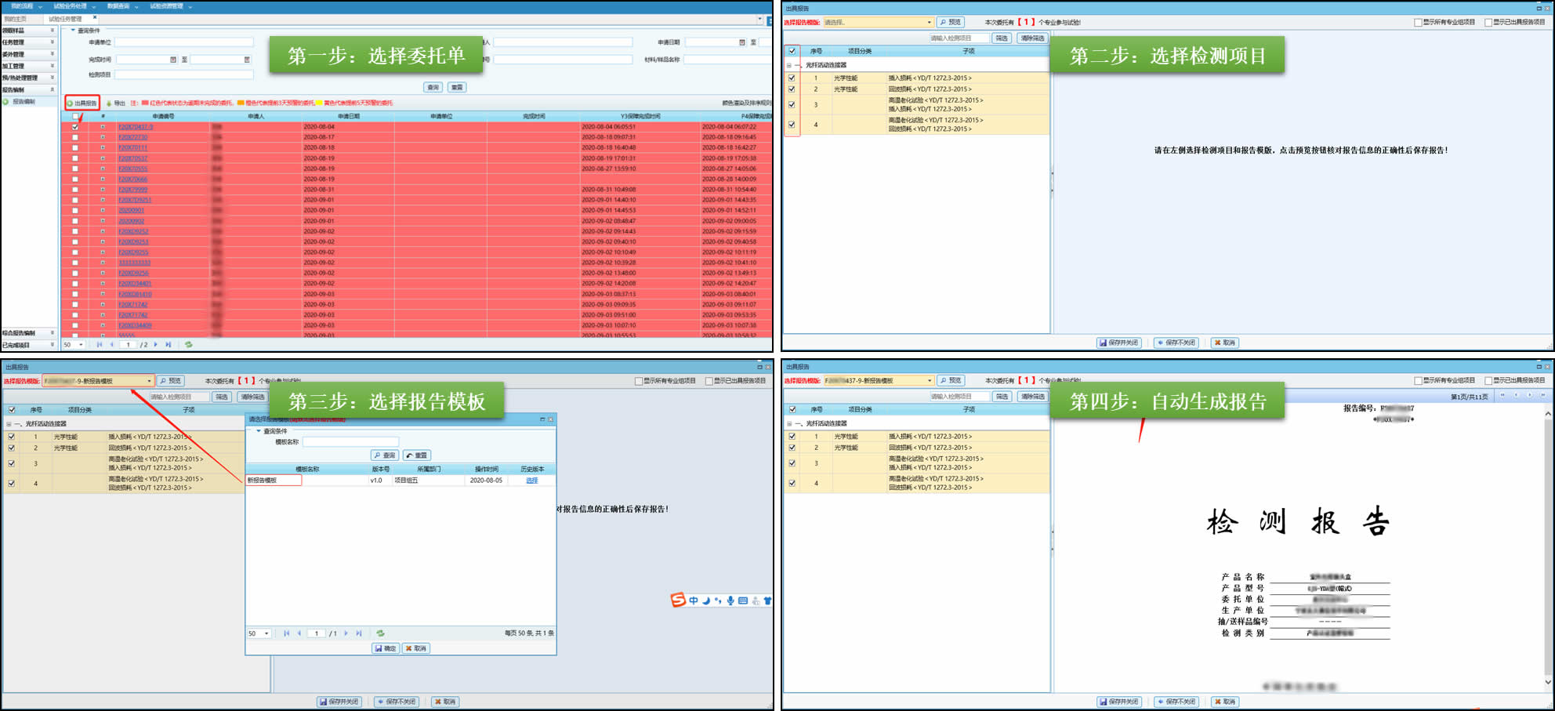The image size is (1555, 711).
Task: Open the 试验业务处理 top menu
Action: coord(74,6)
